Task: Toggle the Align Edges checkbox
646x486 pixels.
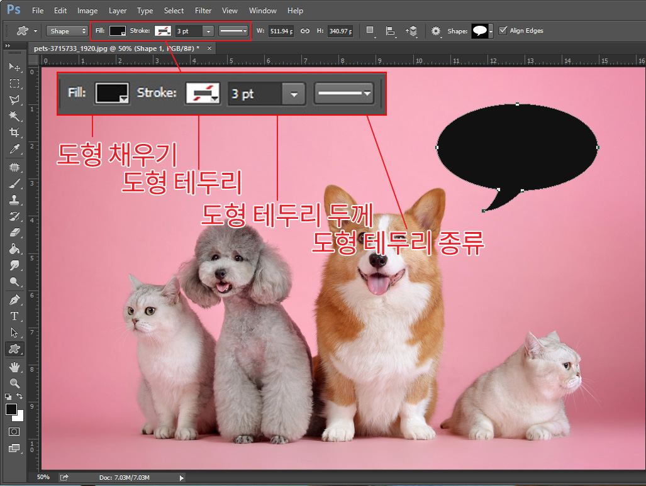Action: coord(502,30)
